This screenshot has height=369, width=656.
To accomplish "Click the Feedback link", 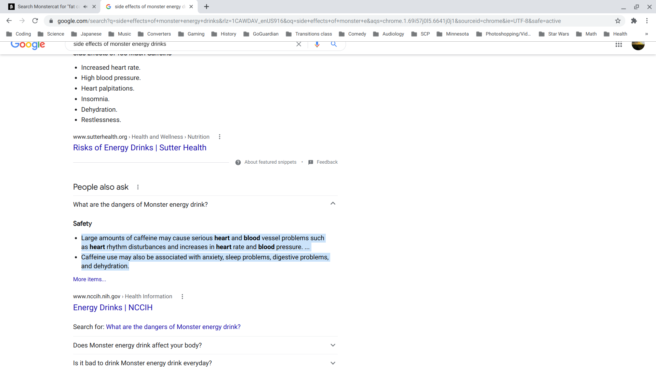I will (x=327, y=162).
